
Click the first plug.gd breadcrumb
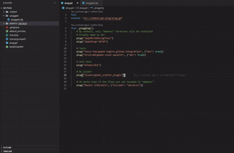click(70, 8)
